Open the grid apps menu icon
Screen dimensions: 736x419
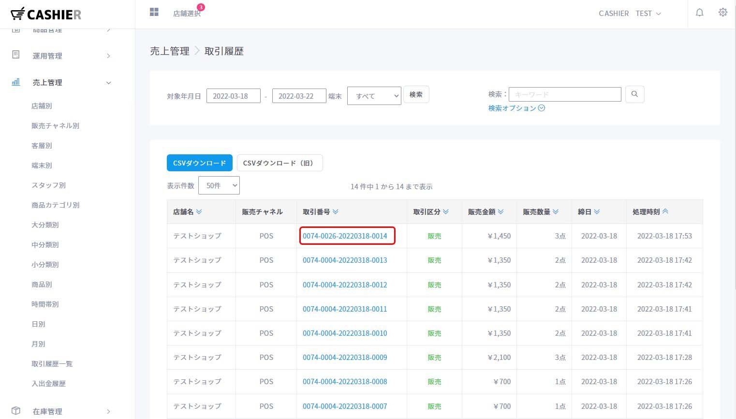(x=154, y=12)
